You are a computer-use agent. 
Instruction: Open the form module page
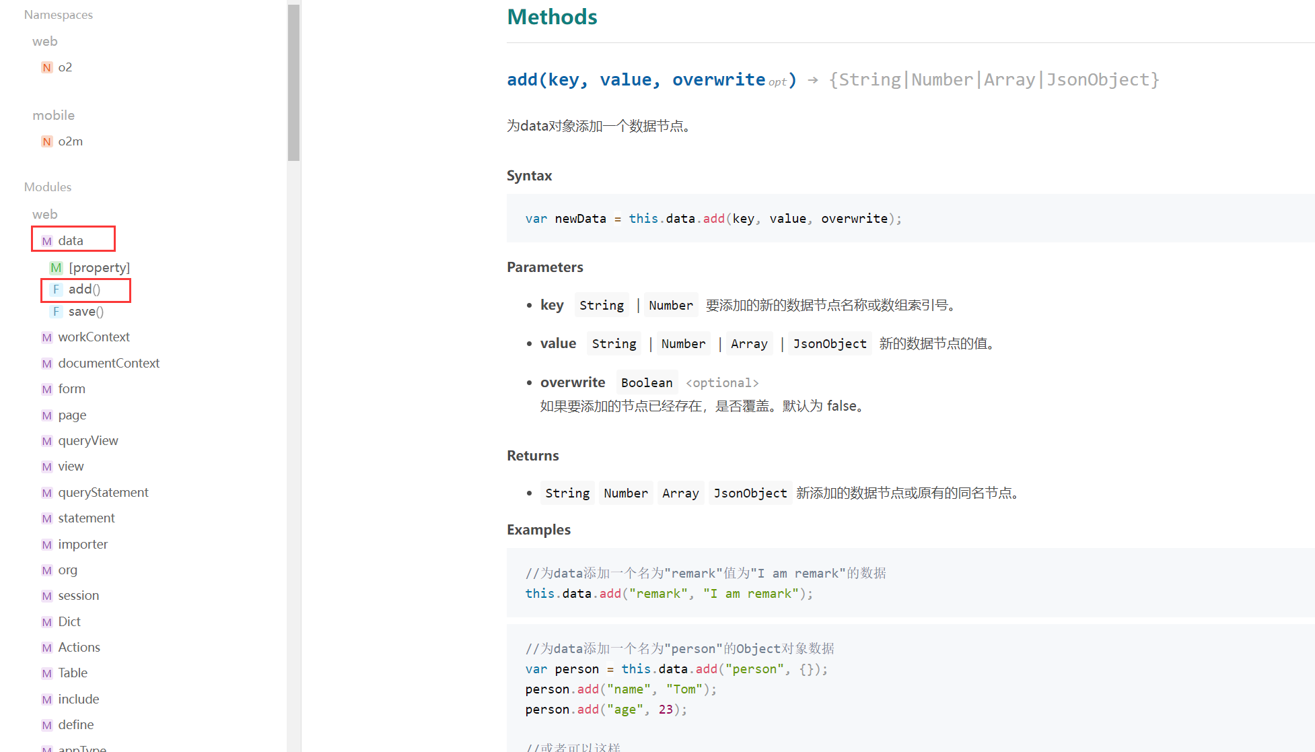(71, 388)
